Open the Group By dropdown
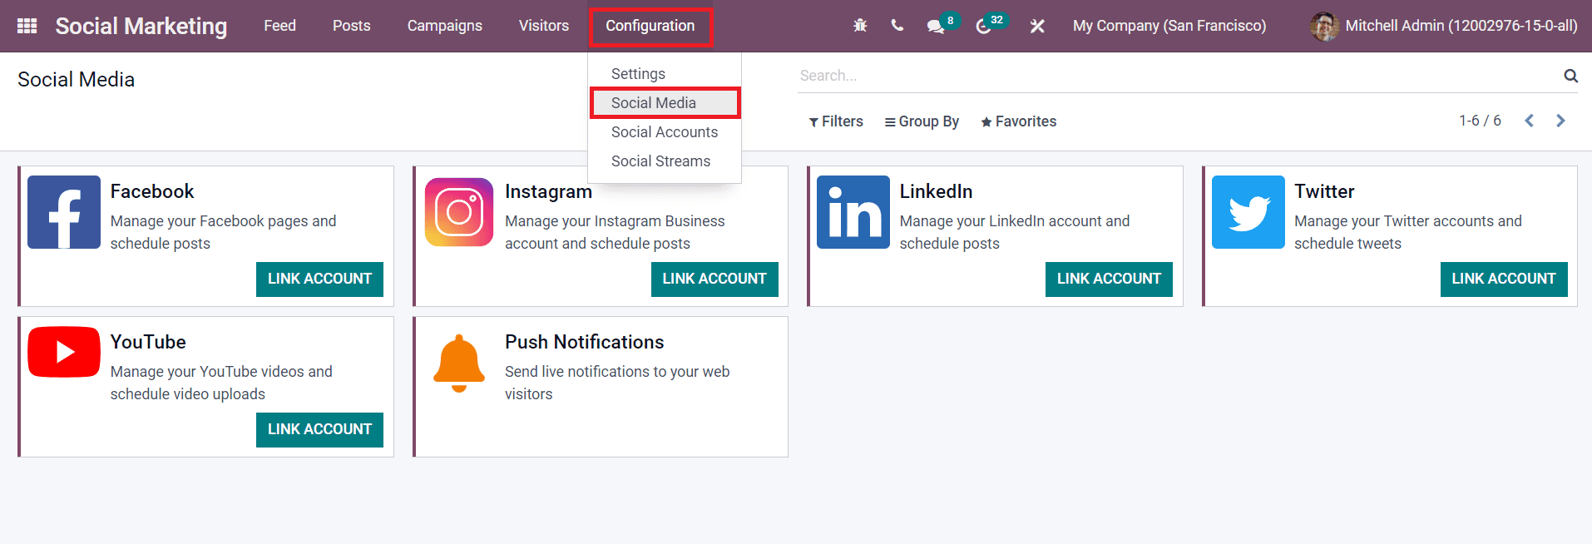 (922, 121)
